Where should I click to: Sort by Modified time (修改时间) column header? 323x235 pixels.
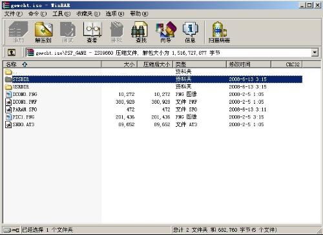pyautogui.click(x=249, y=64)
